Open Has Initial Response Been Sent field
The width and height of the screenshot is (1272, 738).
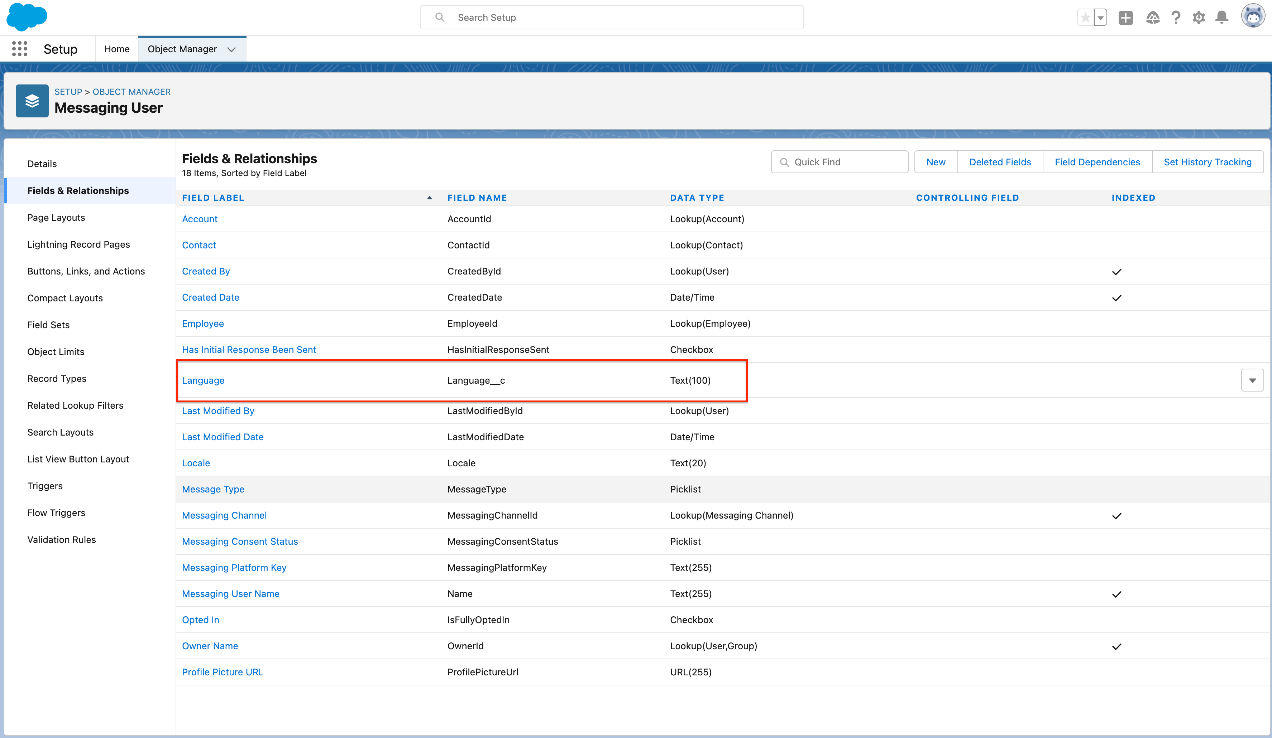(x=249, y=349)
